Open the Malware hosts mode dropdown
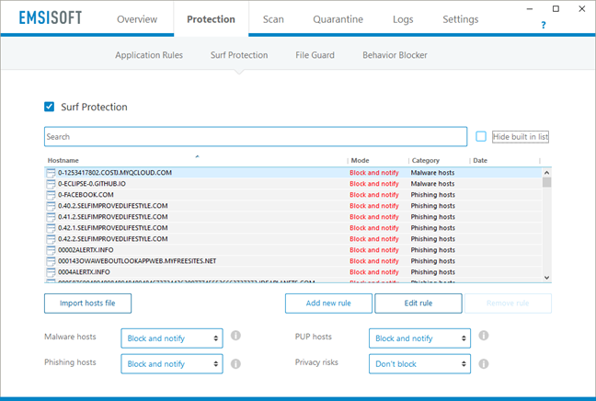This screenshot has height=401, width=596. coord(172,338)
